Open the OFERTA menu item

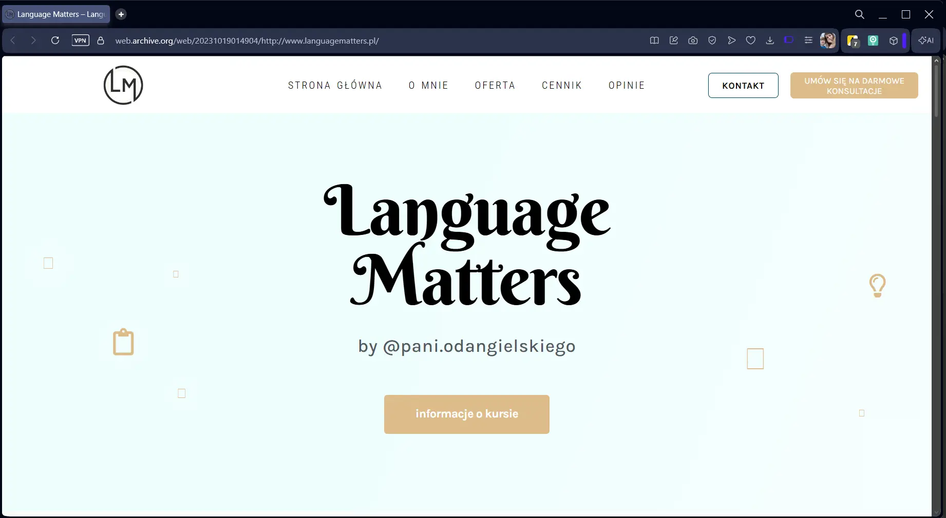tap(495, 85)
